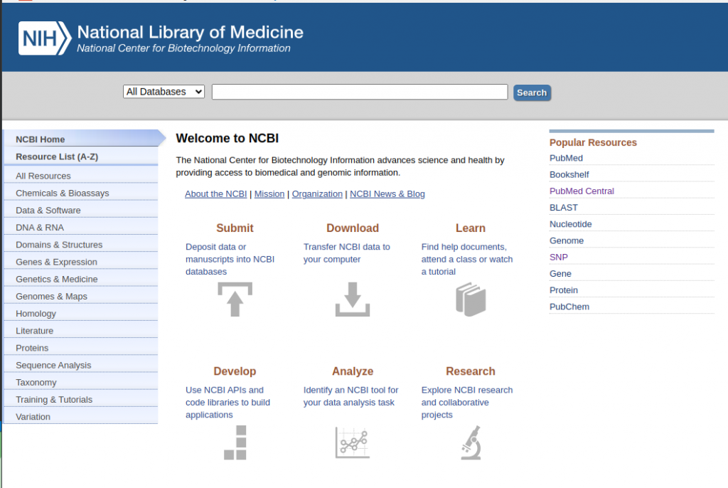Open Resource List (A-Z)
The width and height of the screenshot is (728, 488).
point(81,157)
